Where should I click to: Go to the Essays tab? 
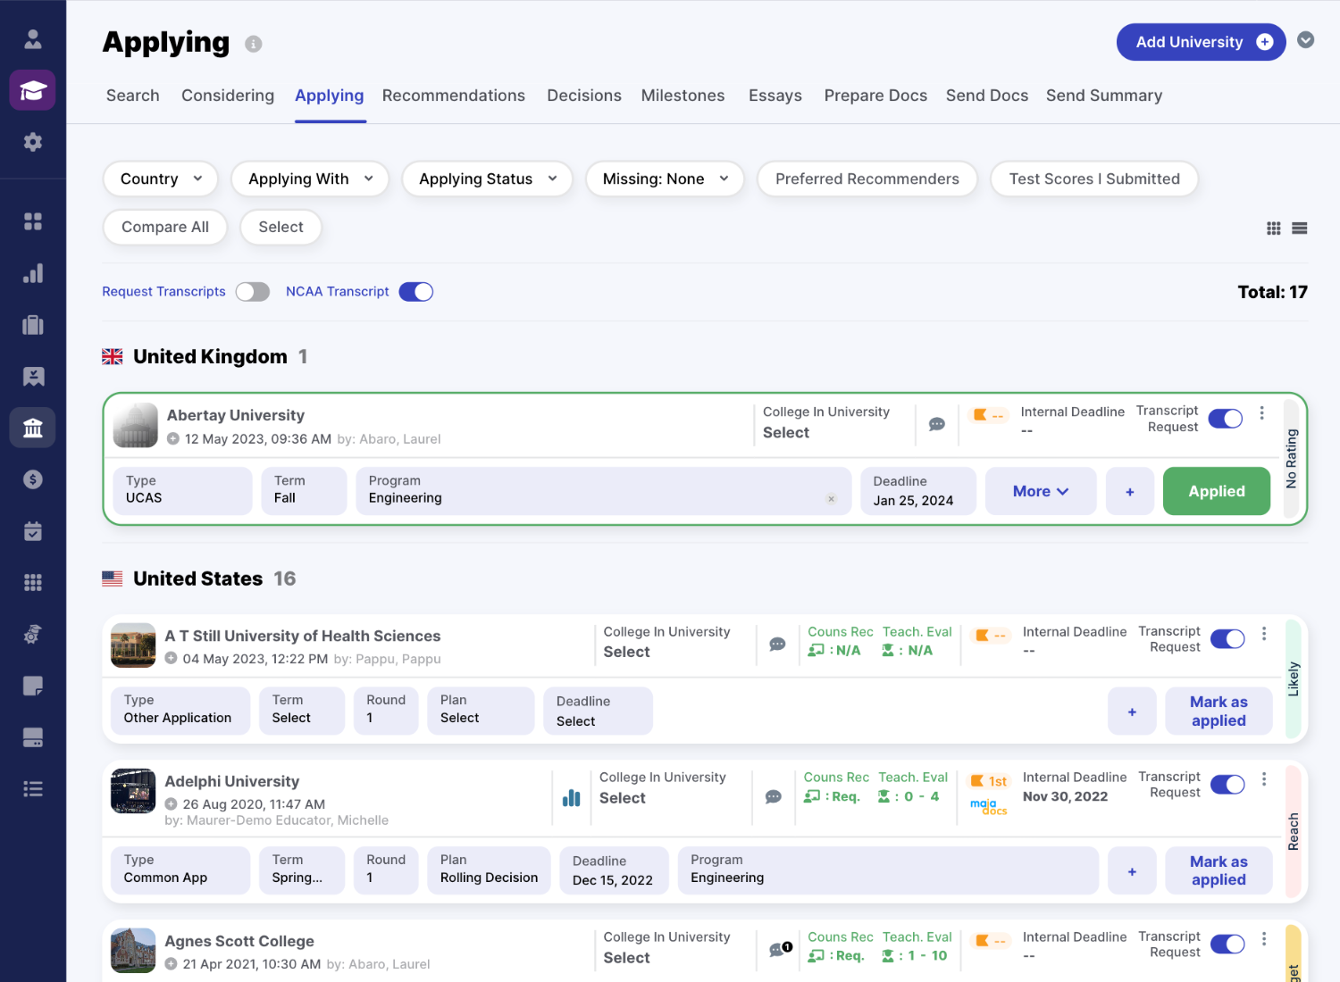(775, 96)
